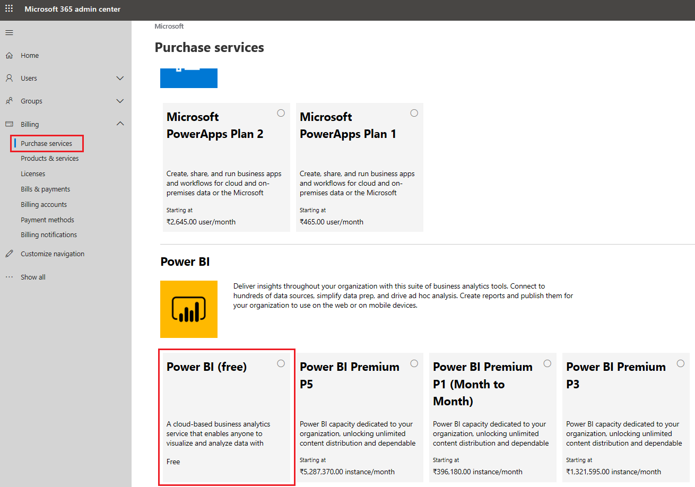Expand the Groups navigation section
The height and width of the screenshot is (487, 695).
[x=120, y=101]
